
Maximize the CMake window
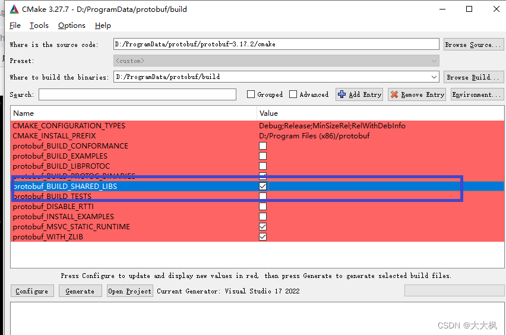click(x=469, y=9)
